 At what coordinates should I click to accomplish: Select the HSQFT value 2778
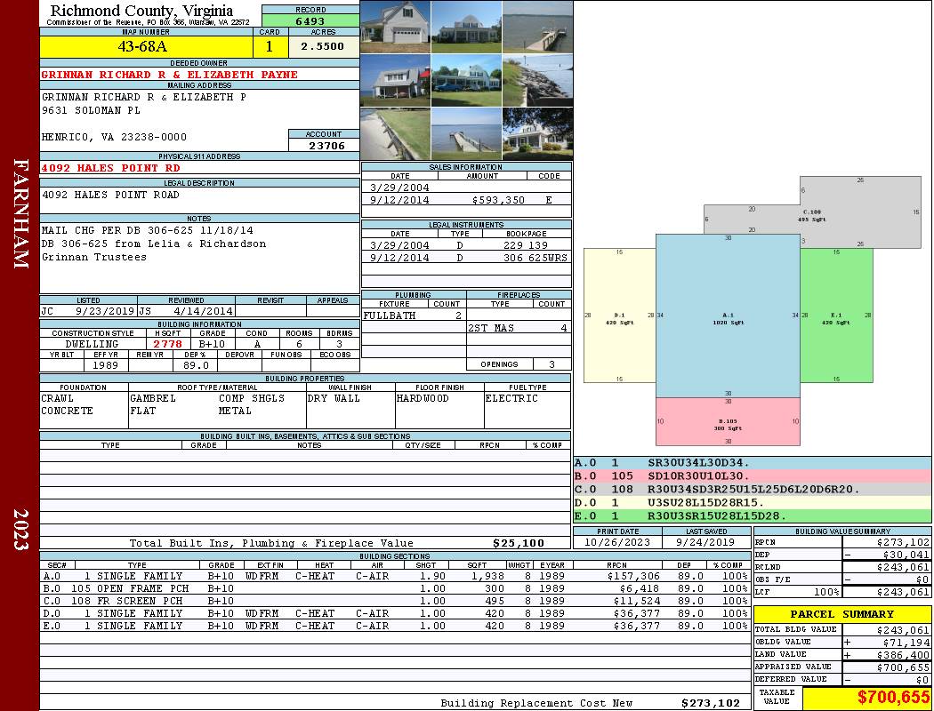tap(167, 344)
